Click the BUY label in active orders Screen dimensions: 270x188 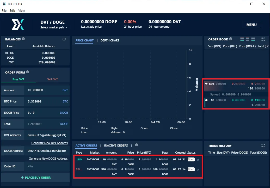[x=80, y=160]
